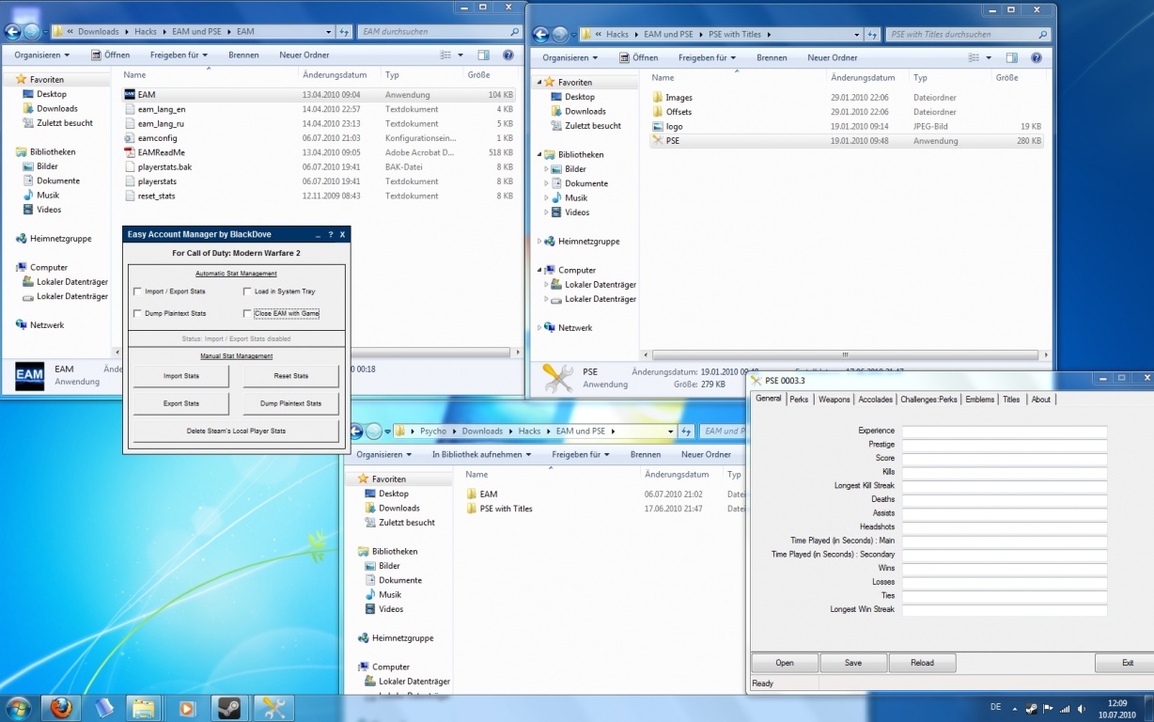Click Open button in PSE

(x=785, y=663)
